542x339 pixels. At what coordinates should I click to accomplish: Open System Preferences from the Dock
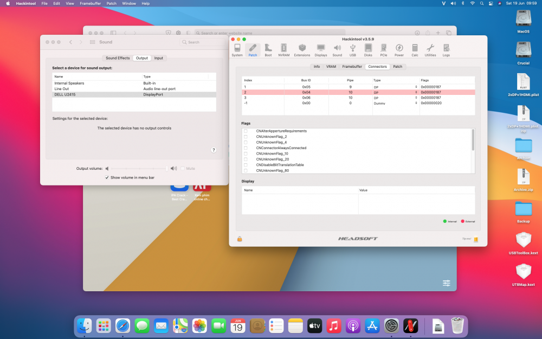(391, 326)
